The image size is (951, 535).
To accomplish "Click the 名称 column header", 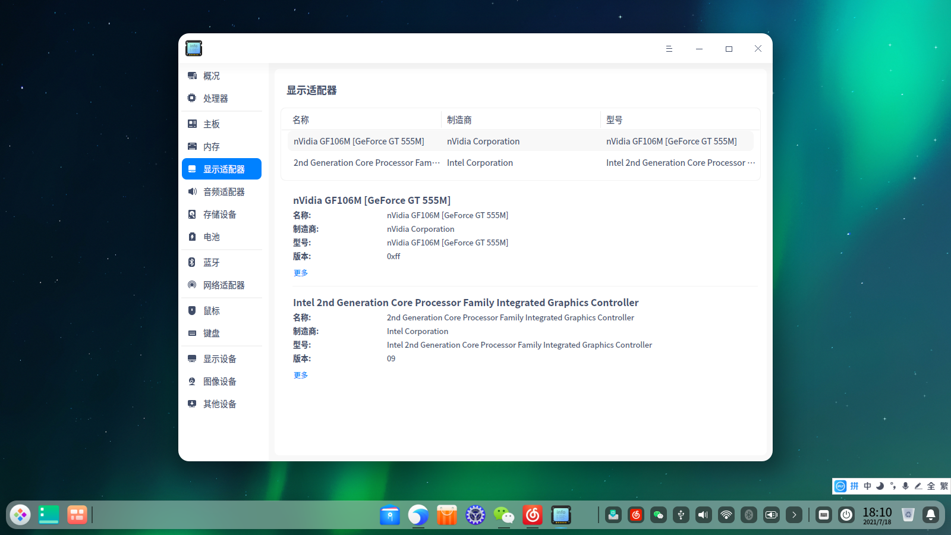I will tap(301, 120).
